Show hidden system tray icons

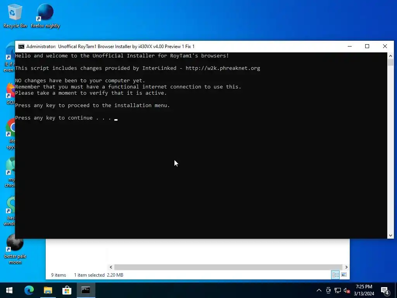coord(319,290)
